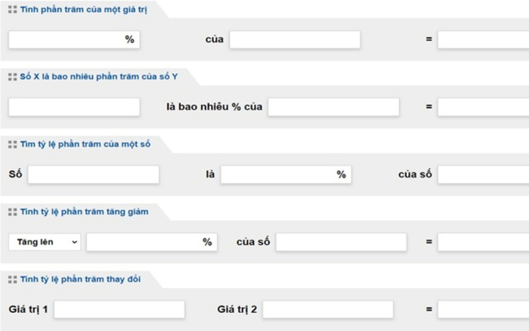Open the 'Tăng lên' dropdown
Image resolution: width=529 pixels, height=331 pixels.
pos(45,242)
